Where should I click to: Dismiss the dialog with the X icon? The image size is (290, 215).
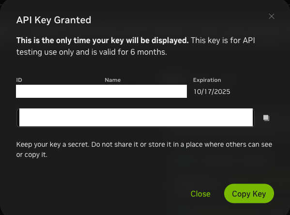coord(272,16)
